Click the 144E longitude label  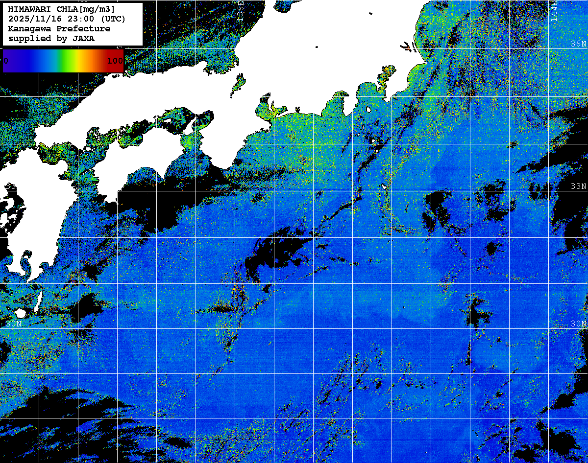coord(554,10)
